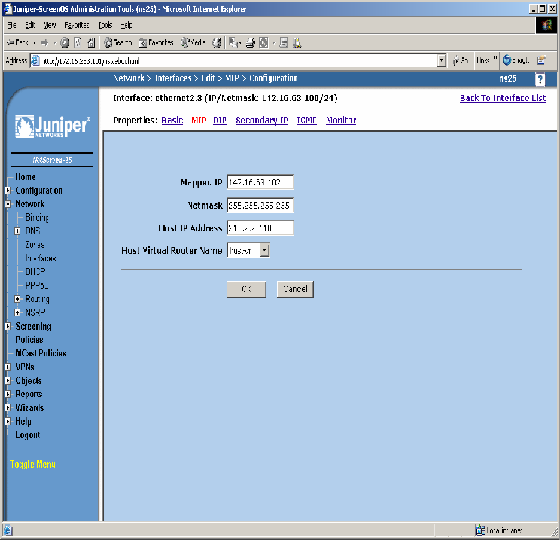Image resolution: width=560 pixels, height=540 pixels.
Task: Open MCast Policies in sidebar
Action: pos(41,353)
